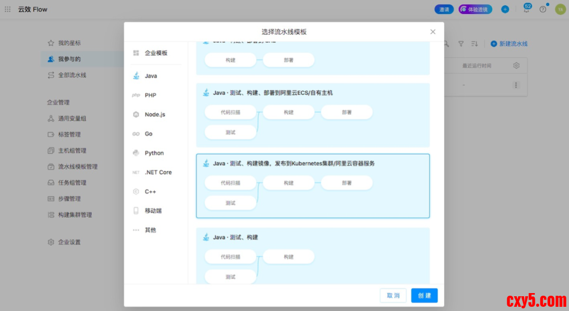
Task: Select the Node.js template category
Action: 154,114
